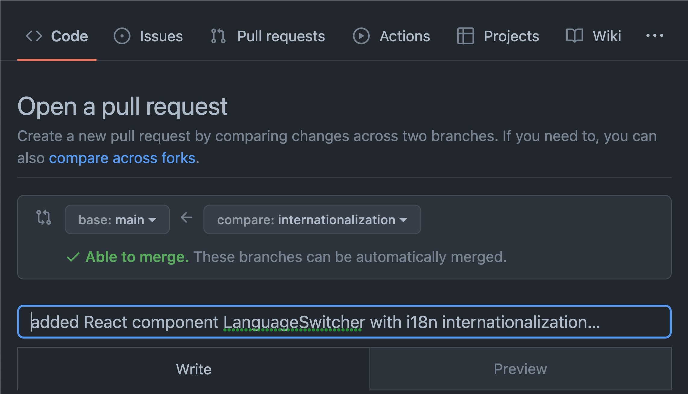Click the compare branches swap icon
688x394 pixels.
point(44,218)
